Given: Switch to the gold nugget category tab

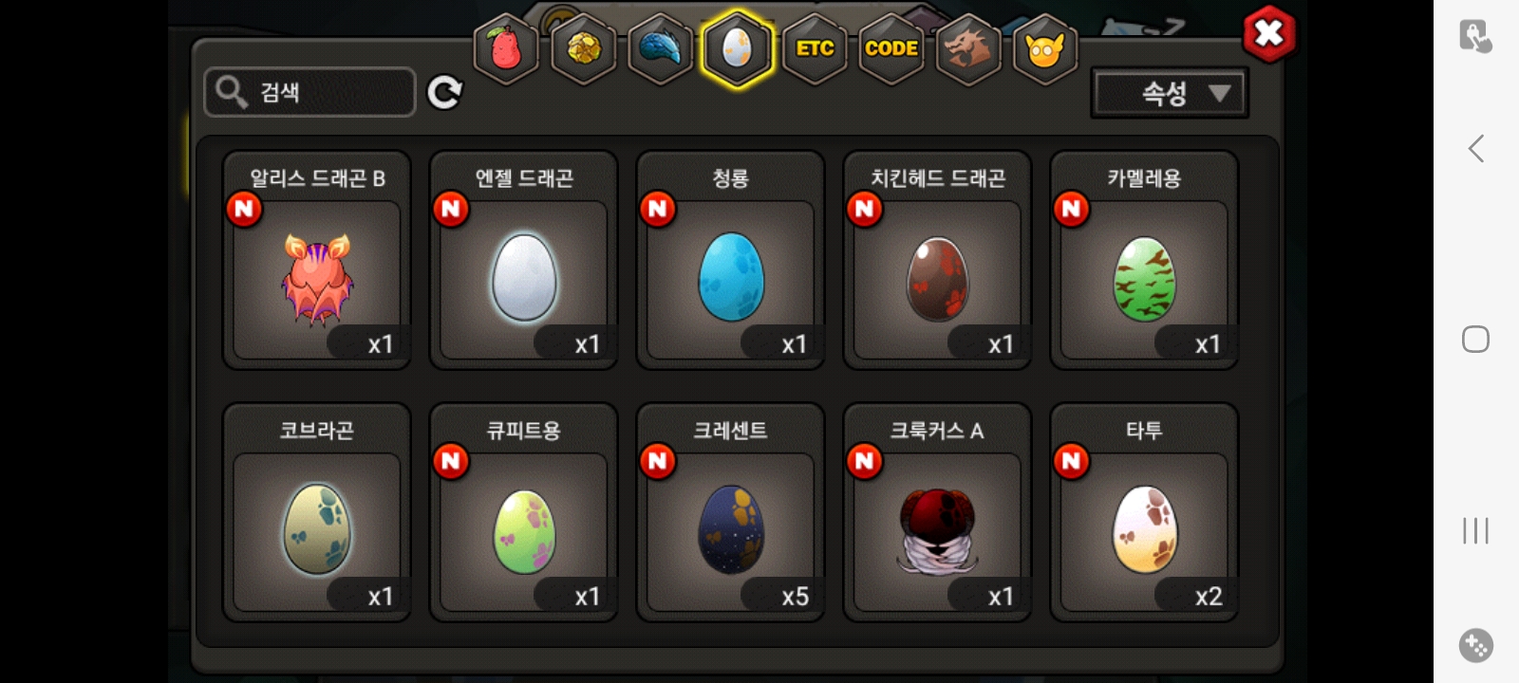Looking at the screenshot, I should tap(583, 48).
